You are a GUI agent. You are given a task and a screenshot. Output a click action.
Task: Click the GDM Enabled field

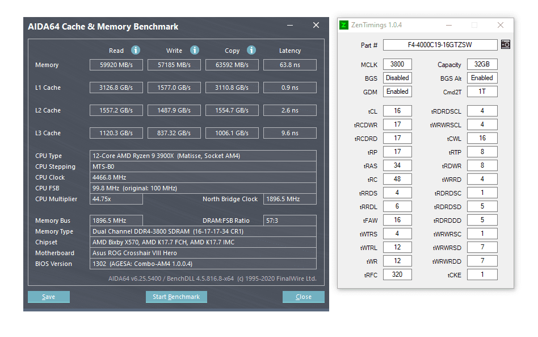coord(397,91)
